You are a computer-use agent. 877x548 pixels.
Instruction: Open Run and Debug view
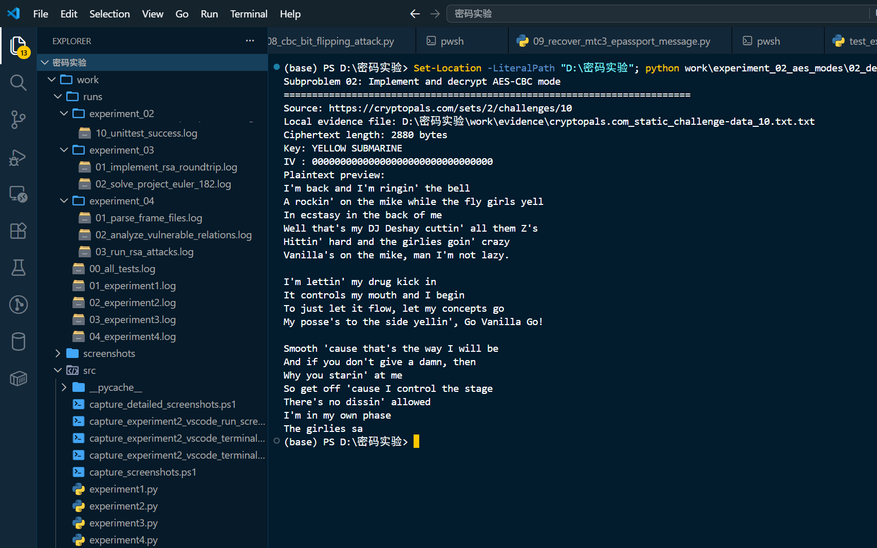coord(18,157)
